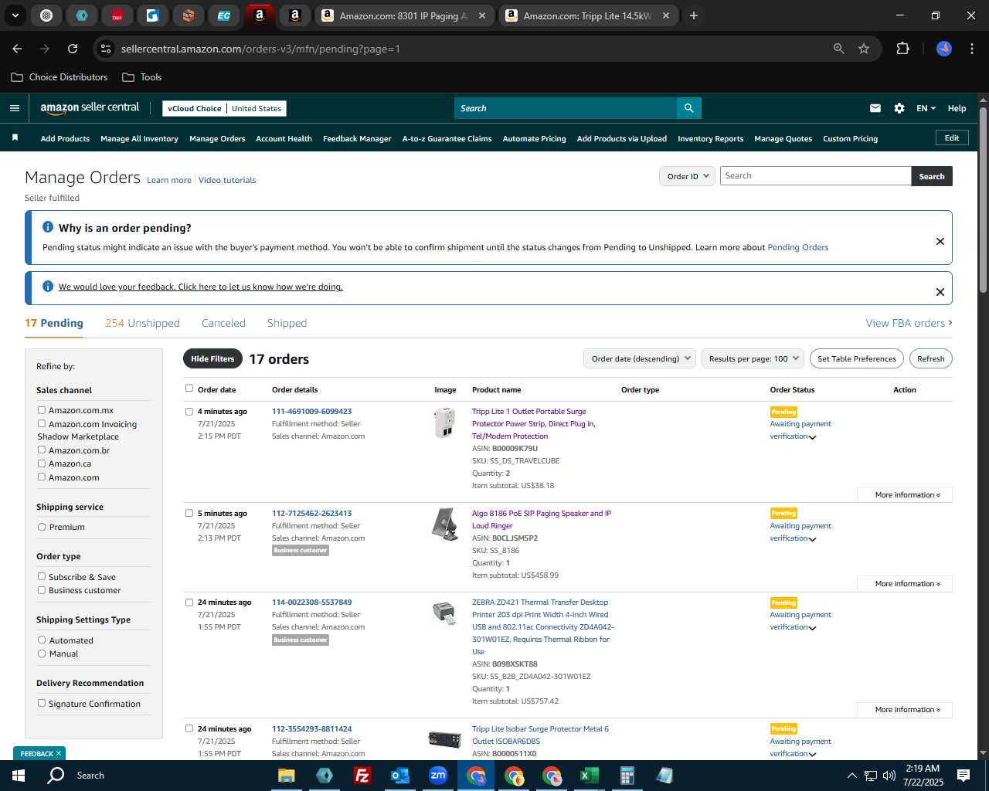Open a new browser tab
The height and width of the screenshot is (791, 989).
[x=693, y=15]
